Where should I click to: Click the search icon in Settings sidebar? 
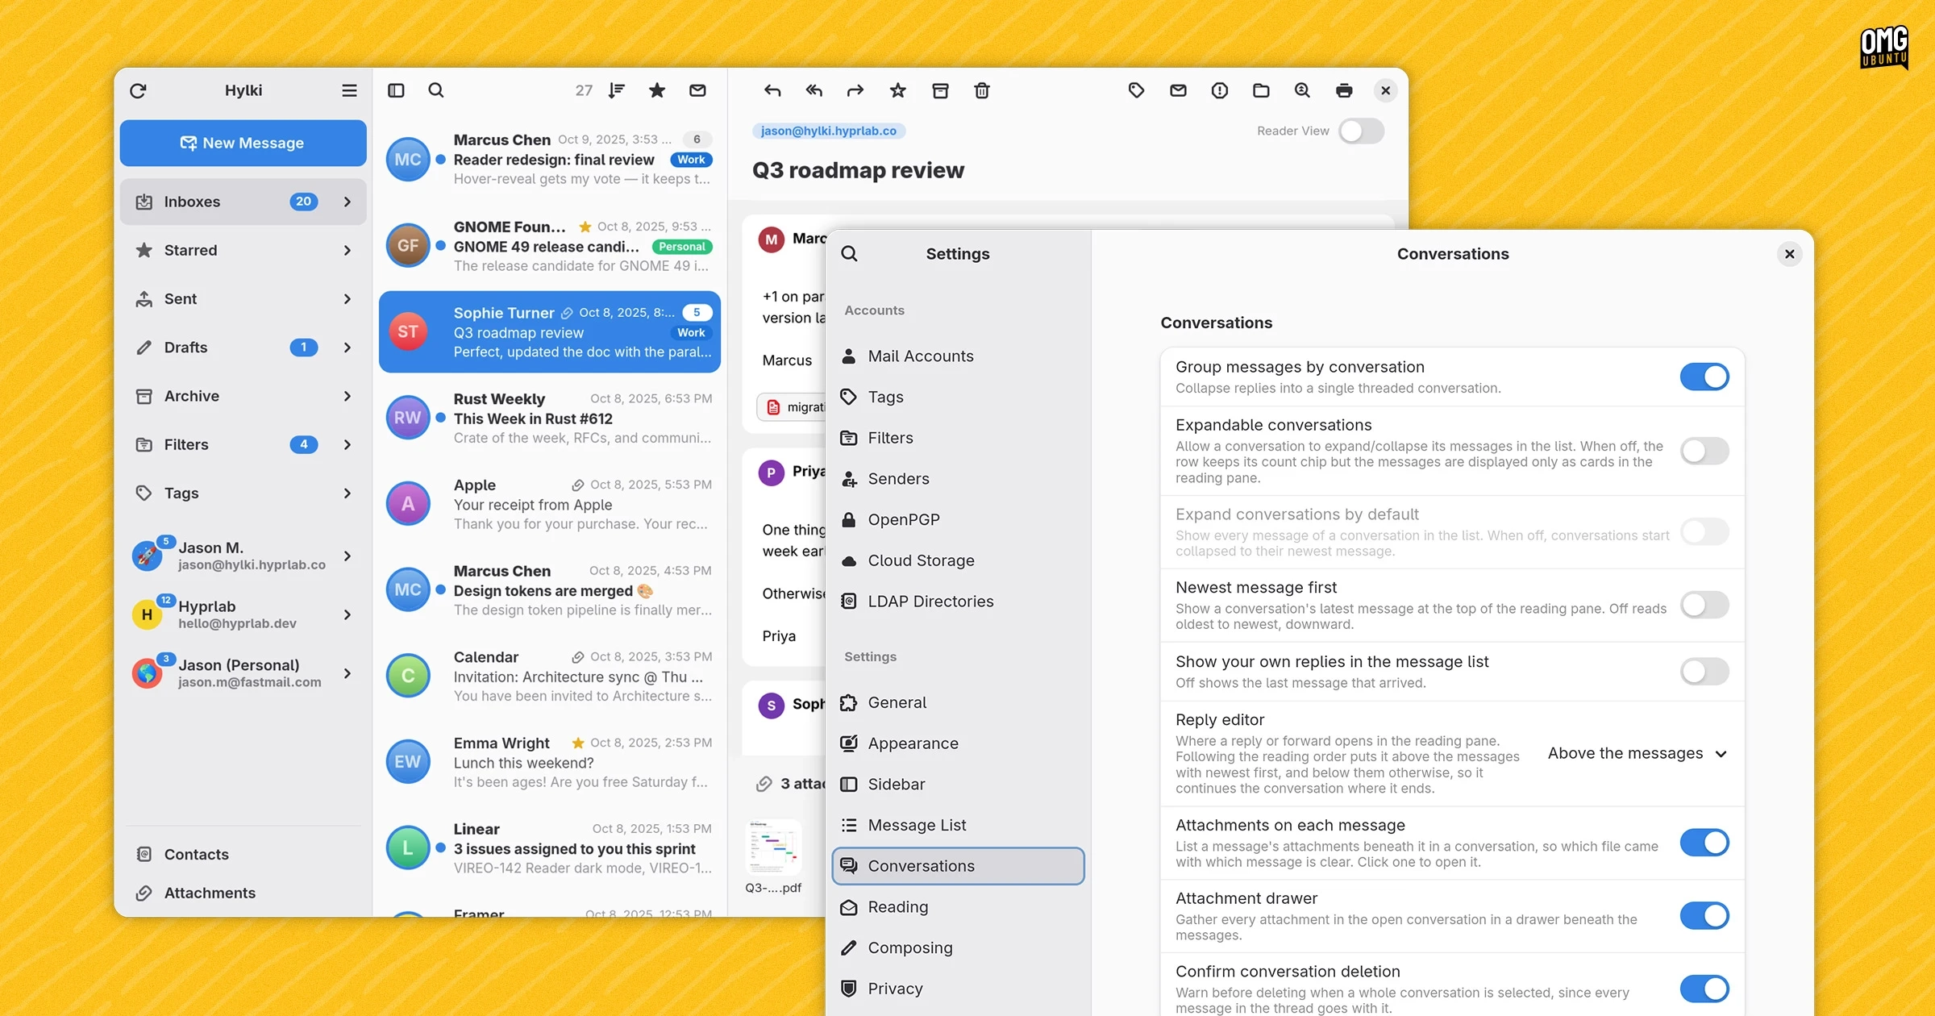[849, 254]
